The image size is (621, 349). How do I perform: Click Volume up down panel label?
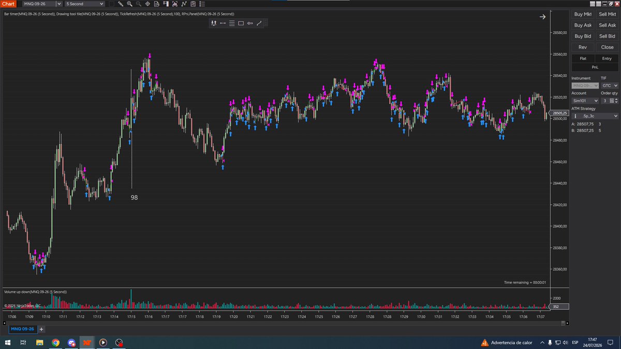coord(35,292)
